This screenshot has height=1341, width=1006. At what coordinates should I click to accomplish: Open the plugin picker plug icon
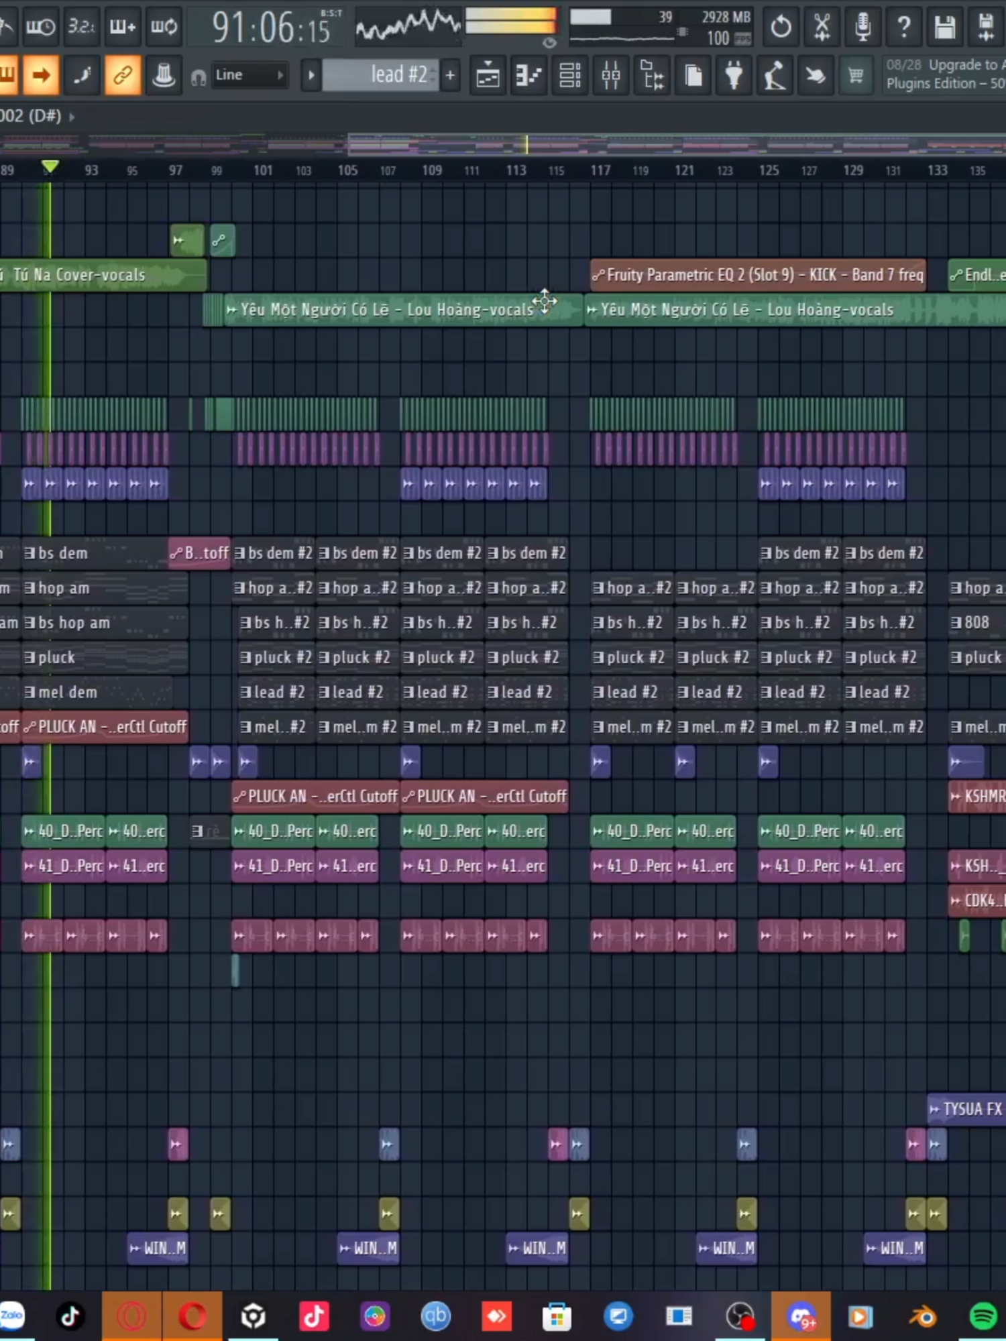click(734, 75)
